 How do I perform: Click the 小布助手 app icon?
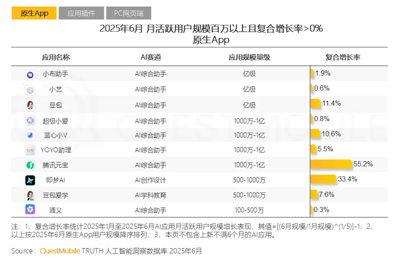30,75
